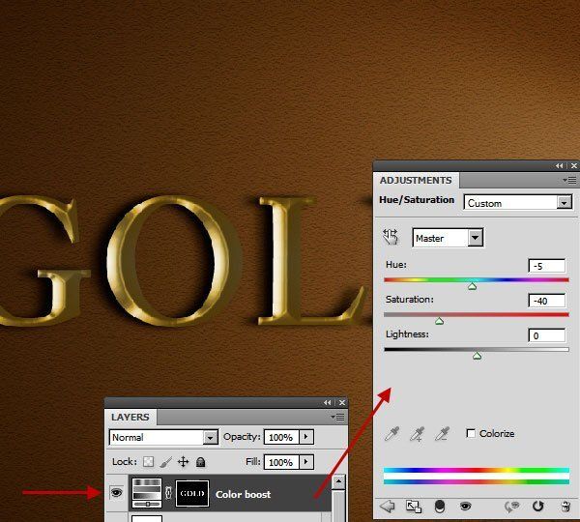Click the Lightness slider handle
Image resolution: width=580 pixels, height=522 pixels.
tap(477, 356)
